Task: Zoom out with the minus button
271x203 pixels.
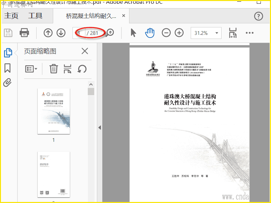Action: [166, 33]
